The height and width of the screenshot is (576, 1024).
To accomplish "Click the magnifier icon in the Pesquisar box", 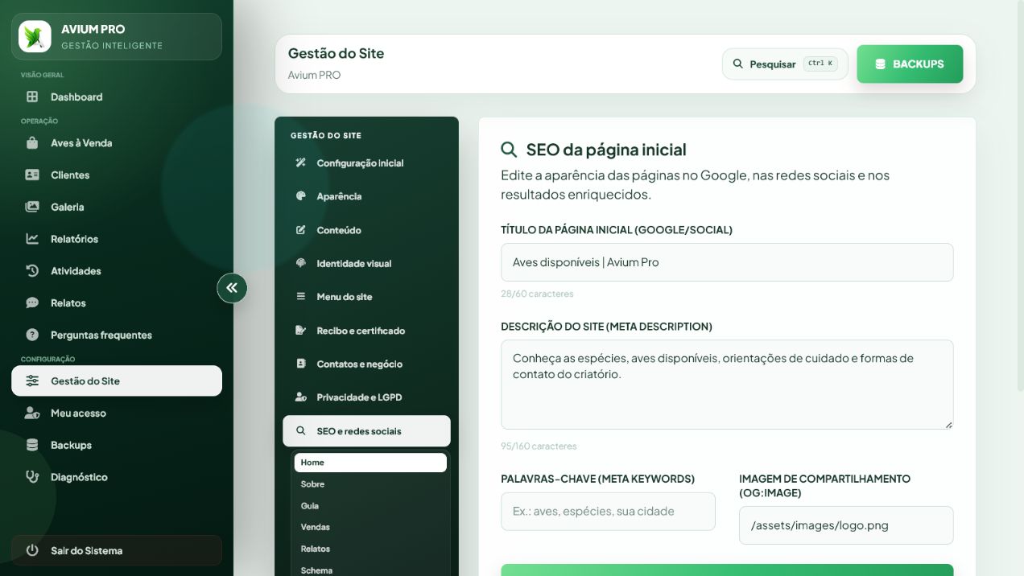I will pos(738,64).
